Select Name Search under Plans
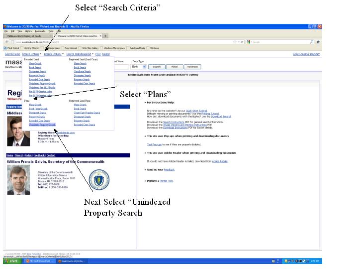 click(x=35, y=105)
